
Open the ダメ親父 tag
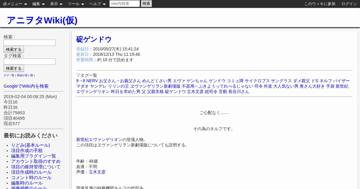pos(301,81)
